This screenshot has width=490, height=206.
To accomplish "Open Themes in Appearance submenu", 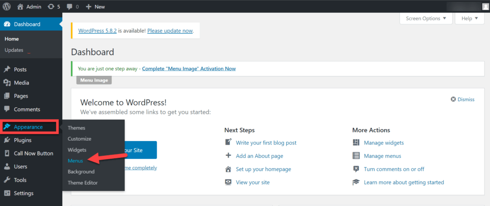I will (x=77, y=128).
